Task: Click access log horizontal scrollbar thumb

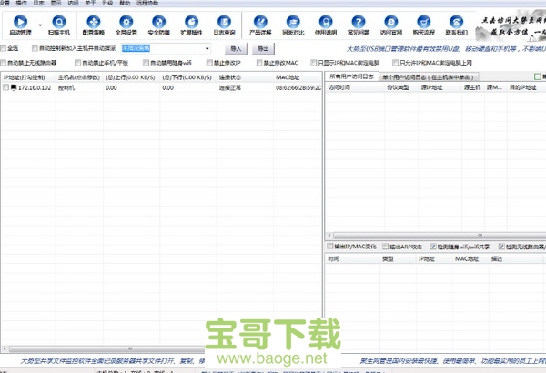Action: coord(440,236)
